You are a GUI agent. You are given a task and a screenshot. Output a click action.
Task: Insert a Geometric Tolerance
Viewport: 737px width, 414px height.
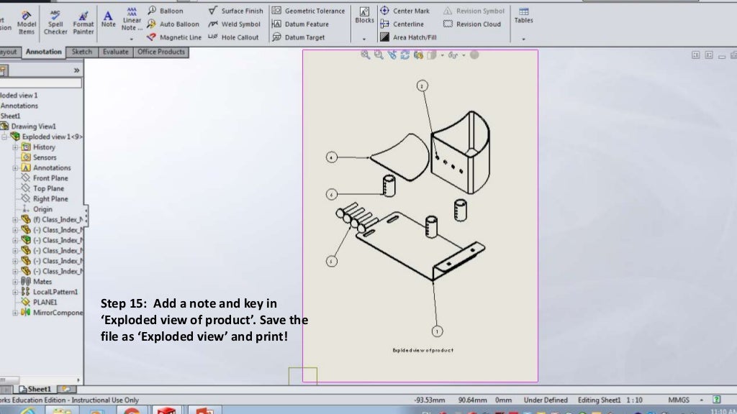(308, 11)
